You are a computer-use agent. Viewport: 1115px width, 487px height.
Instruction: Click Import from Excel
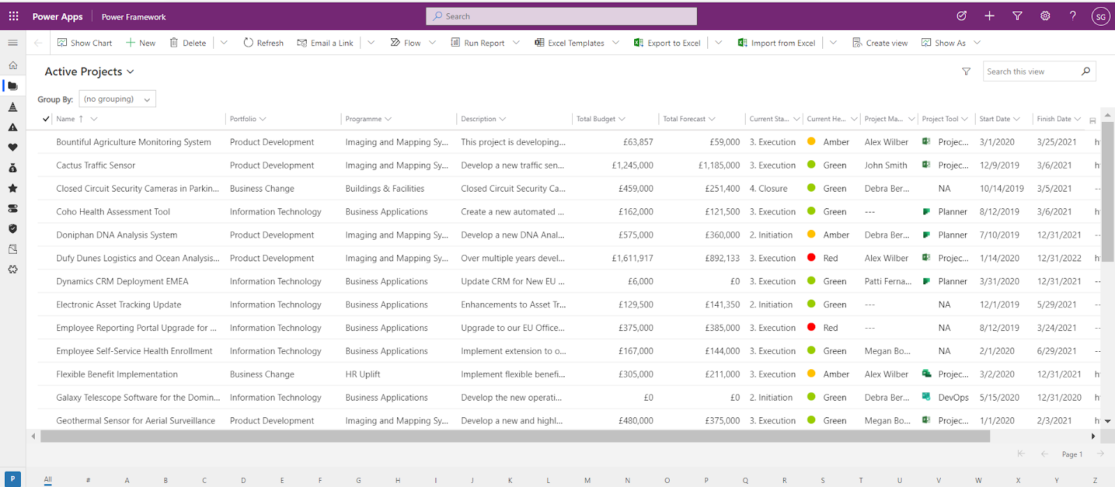point(776,42)
